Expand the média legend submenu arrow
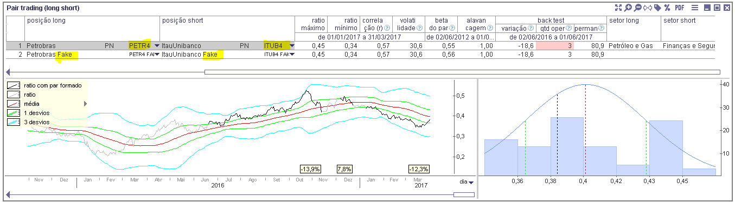Image resolution: width=735 pixels, height=202 pixels. click(x=85, y=103)
